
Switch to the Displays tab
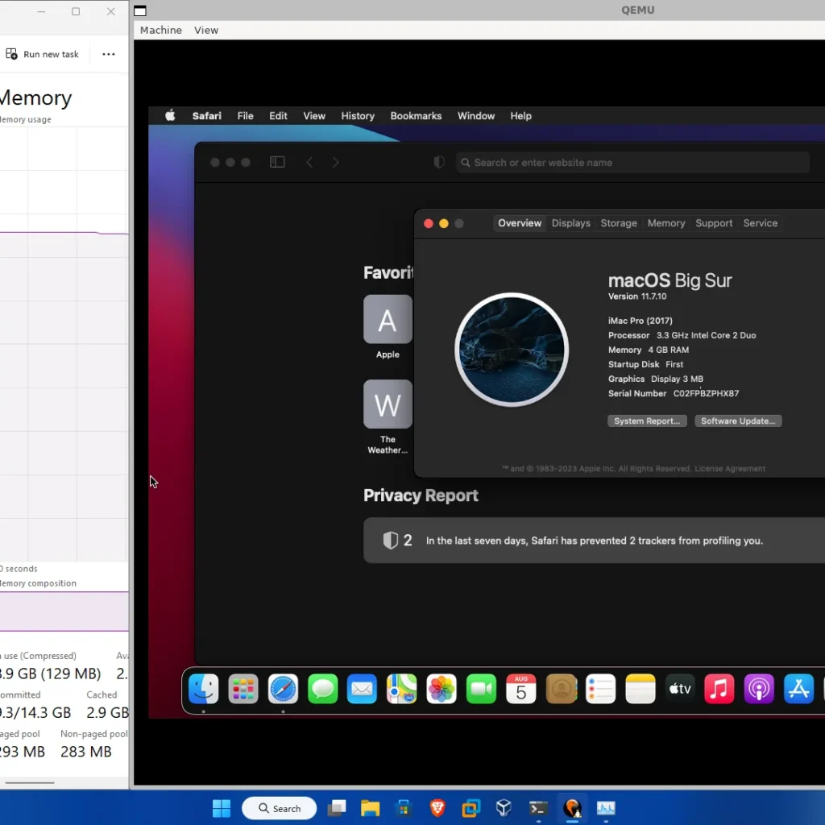click(570, 223)
